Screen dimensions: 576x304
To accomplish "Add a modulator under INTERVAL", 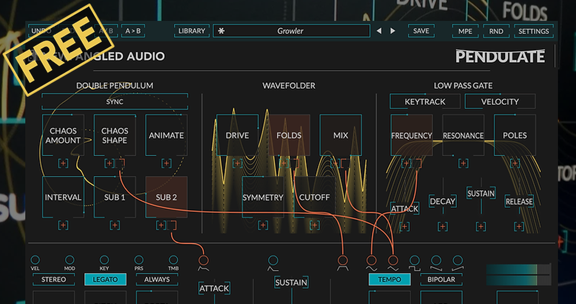I will pos(63,225).
